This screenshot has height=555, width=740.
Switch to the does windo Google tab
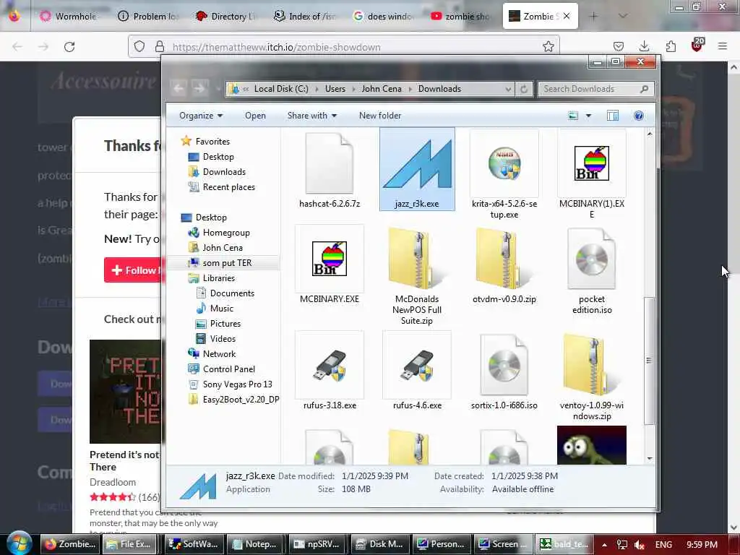(383, 16)
